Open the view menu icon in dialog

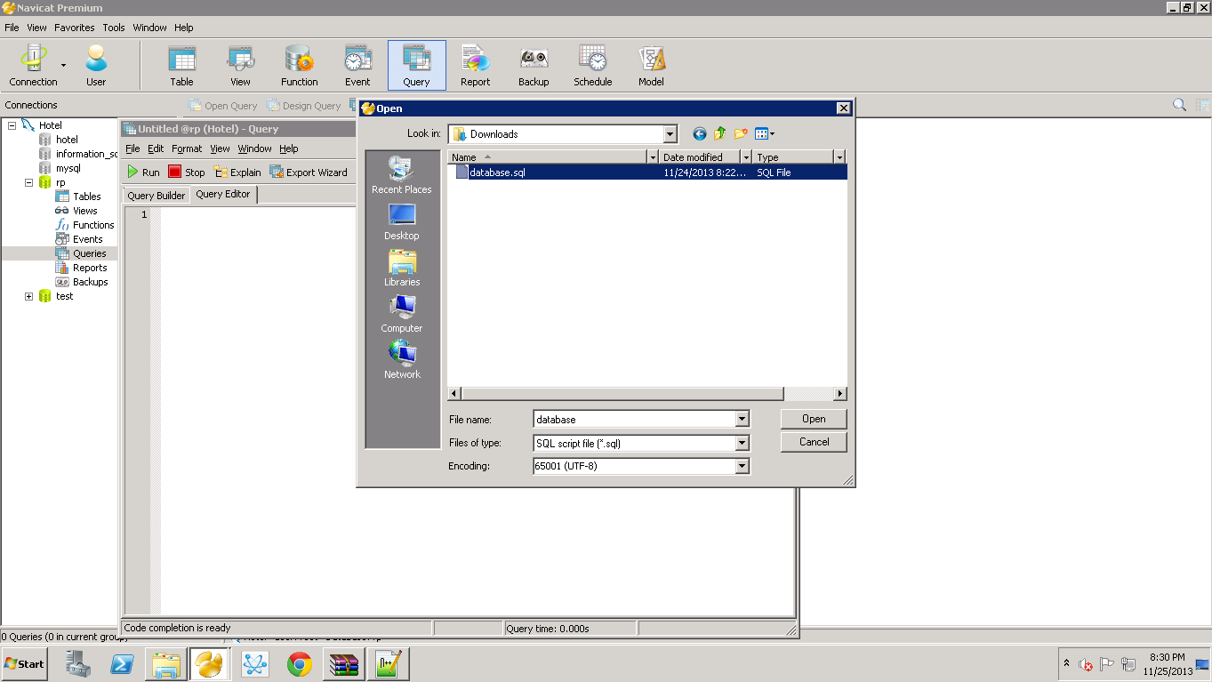coord(764,134)
